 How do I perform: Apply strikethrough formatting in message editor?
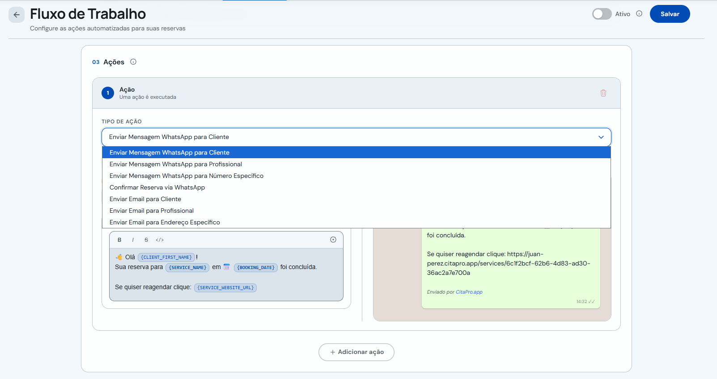tap(146, 240)
